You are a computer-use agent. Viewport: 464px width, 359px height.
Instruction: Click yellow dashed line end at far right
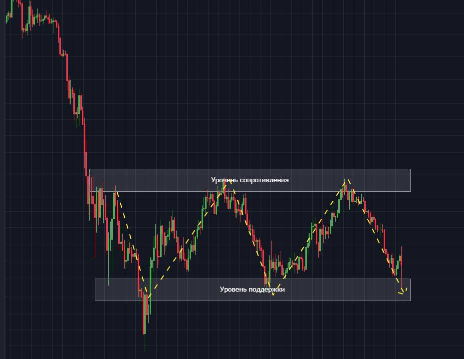407,289
